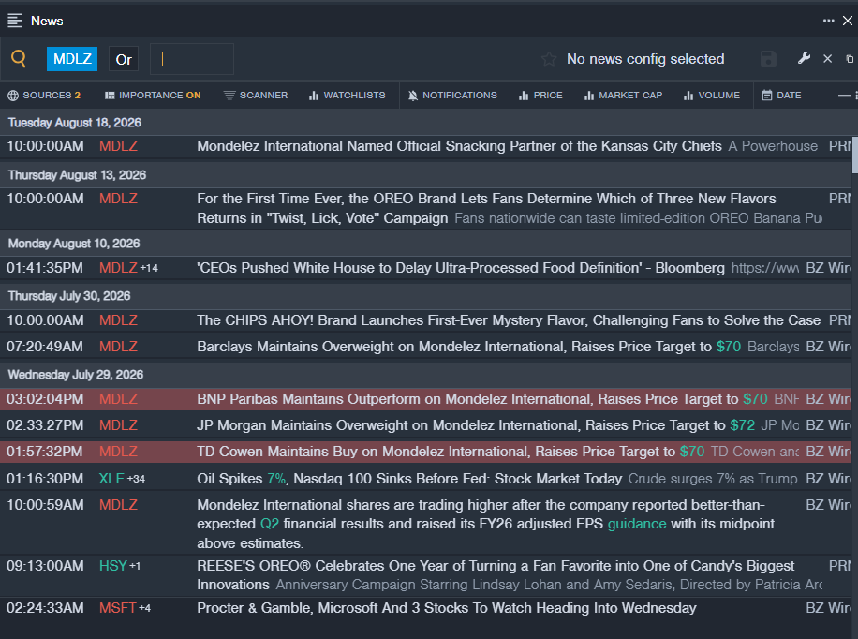858x639 pixels.
Task: Select the SCANNER filter tab
Action: (x=256, y=96)
